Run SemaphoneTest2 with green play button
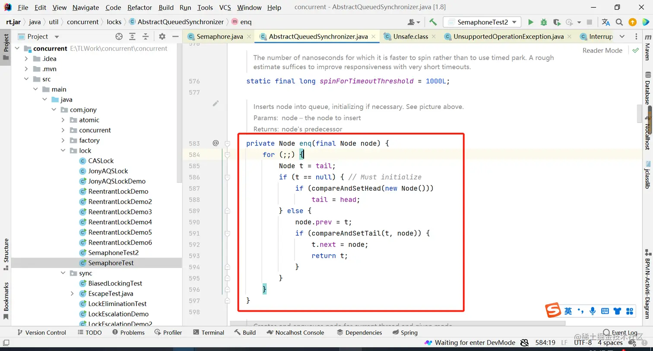 (x=531, y=22)
